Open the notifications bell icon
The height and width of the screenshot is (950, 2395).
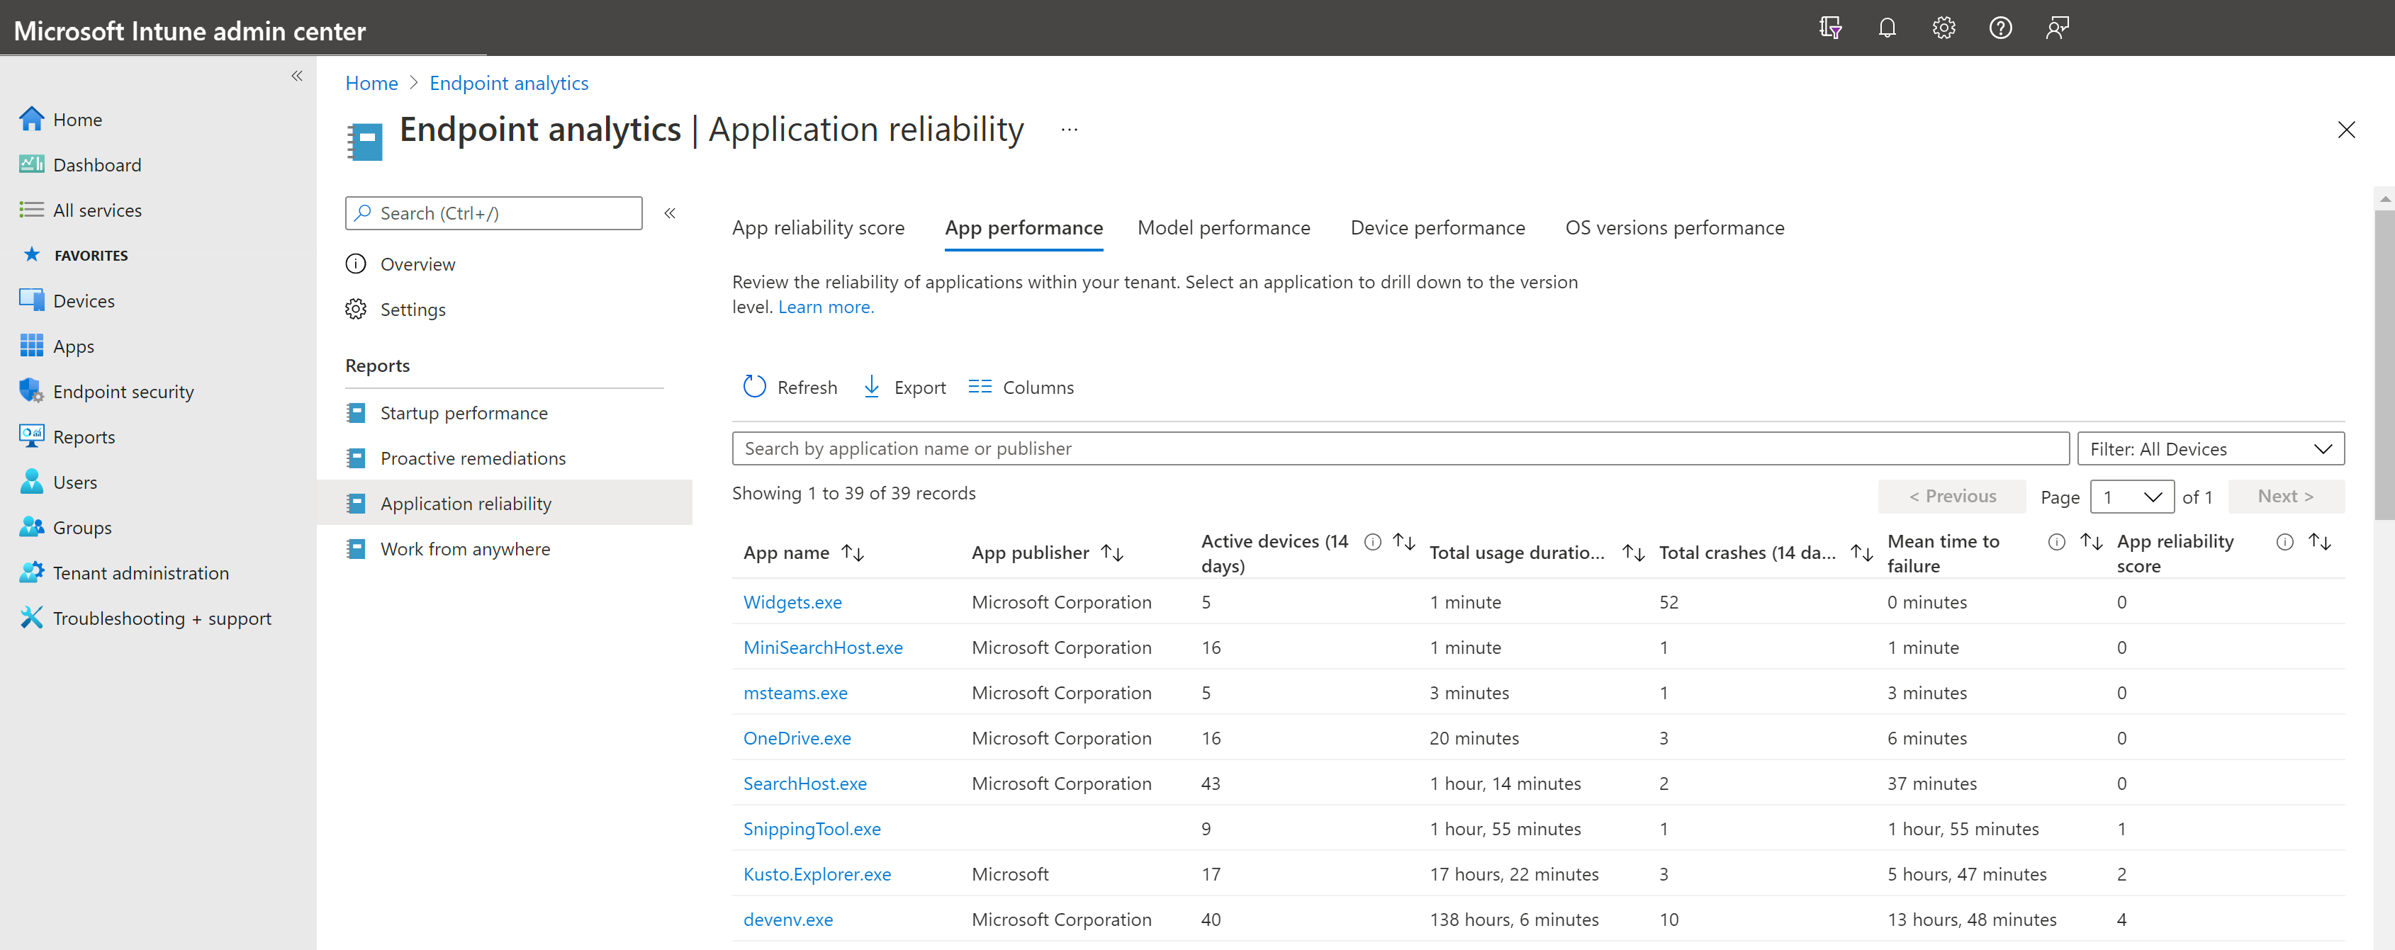(1886, 28)
